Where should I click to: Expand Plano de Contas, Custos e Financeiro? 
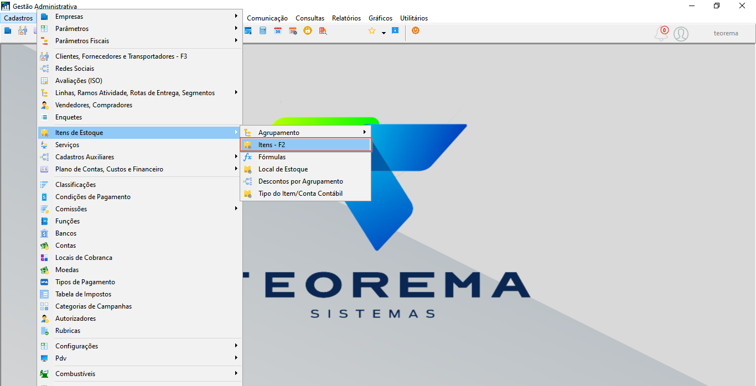(x=139, y=169)
